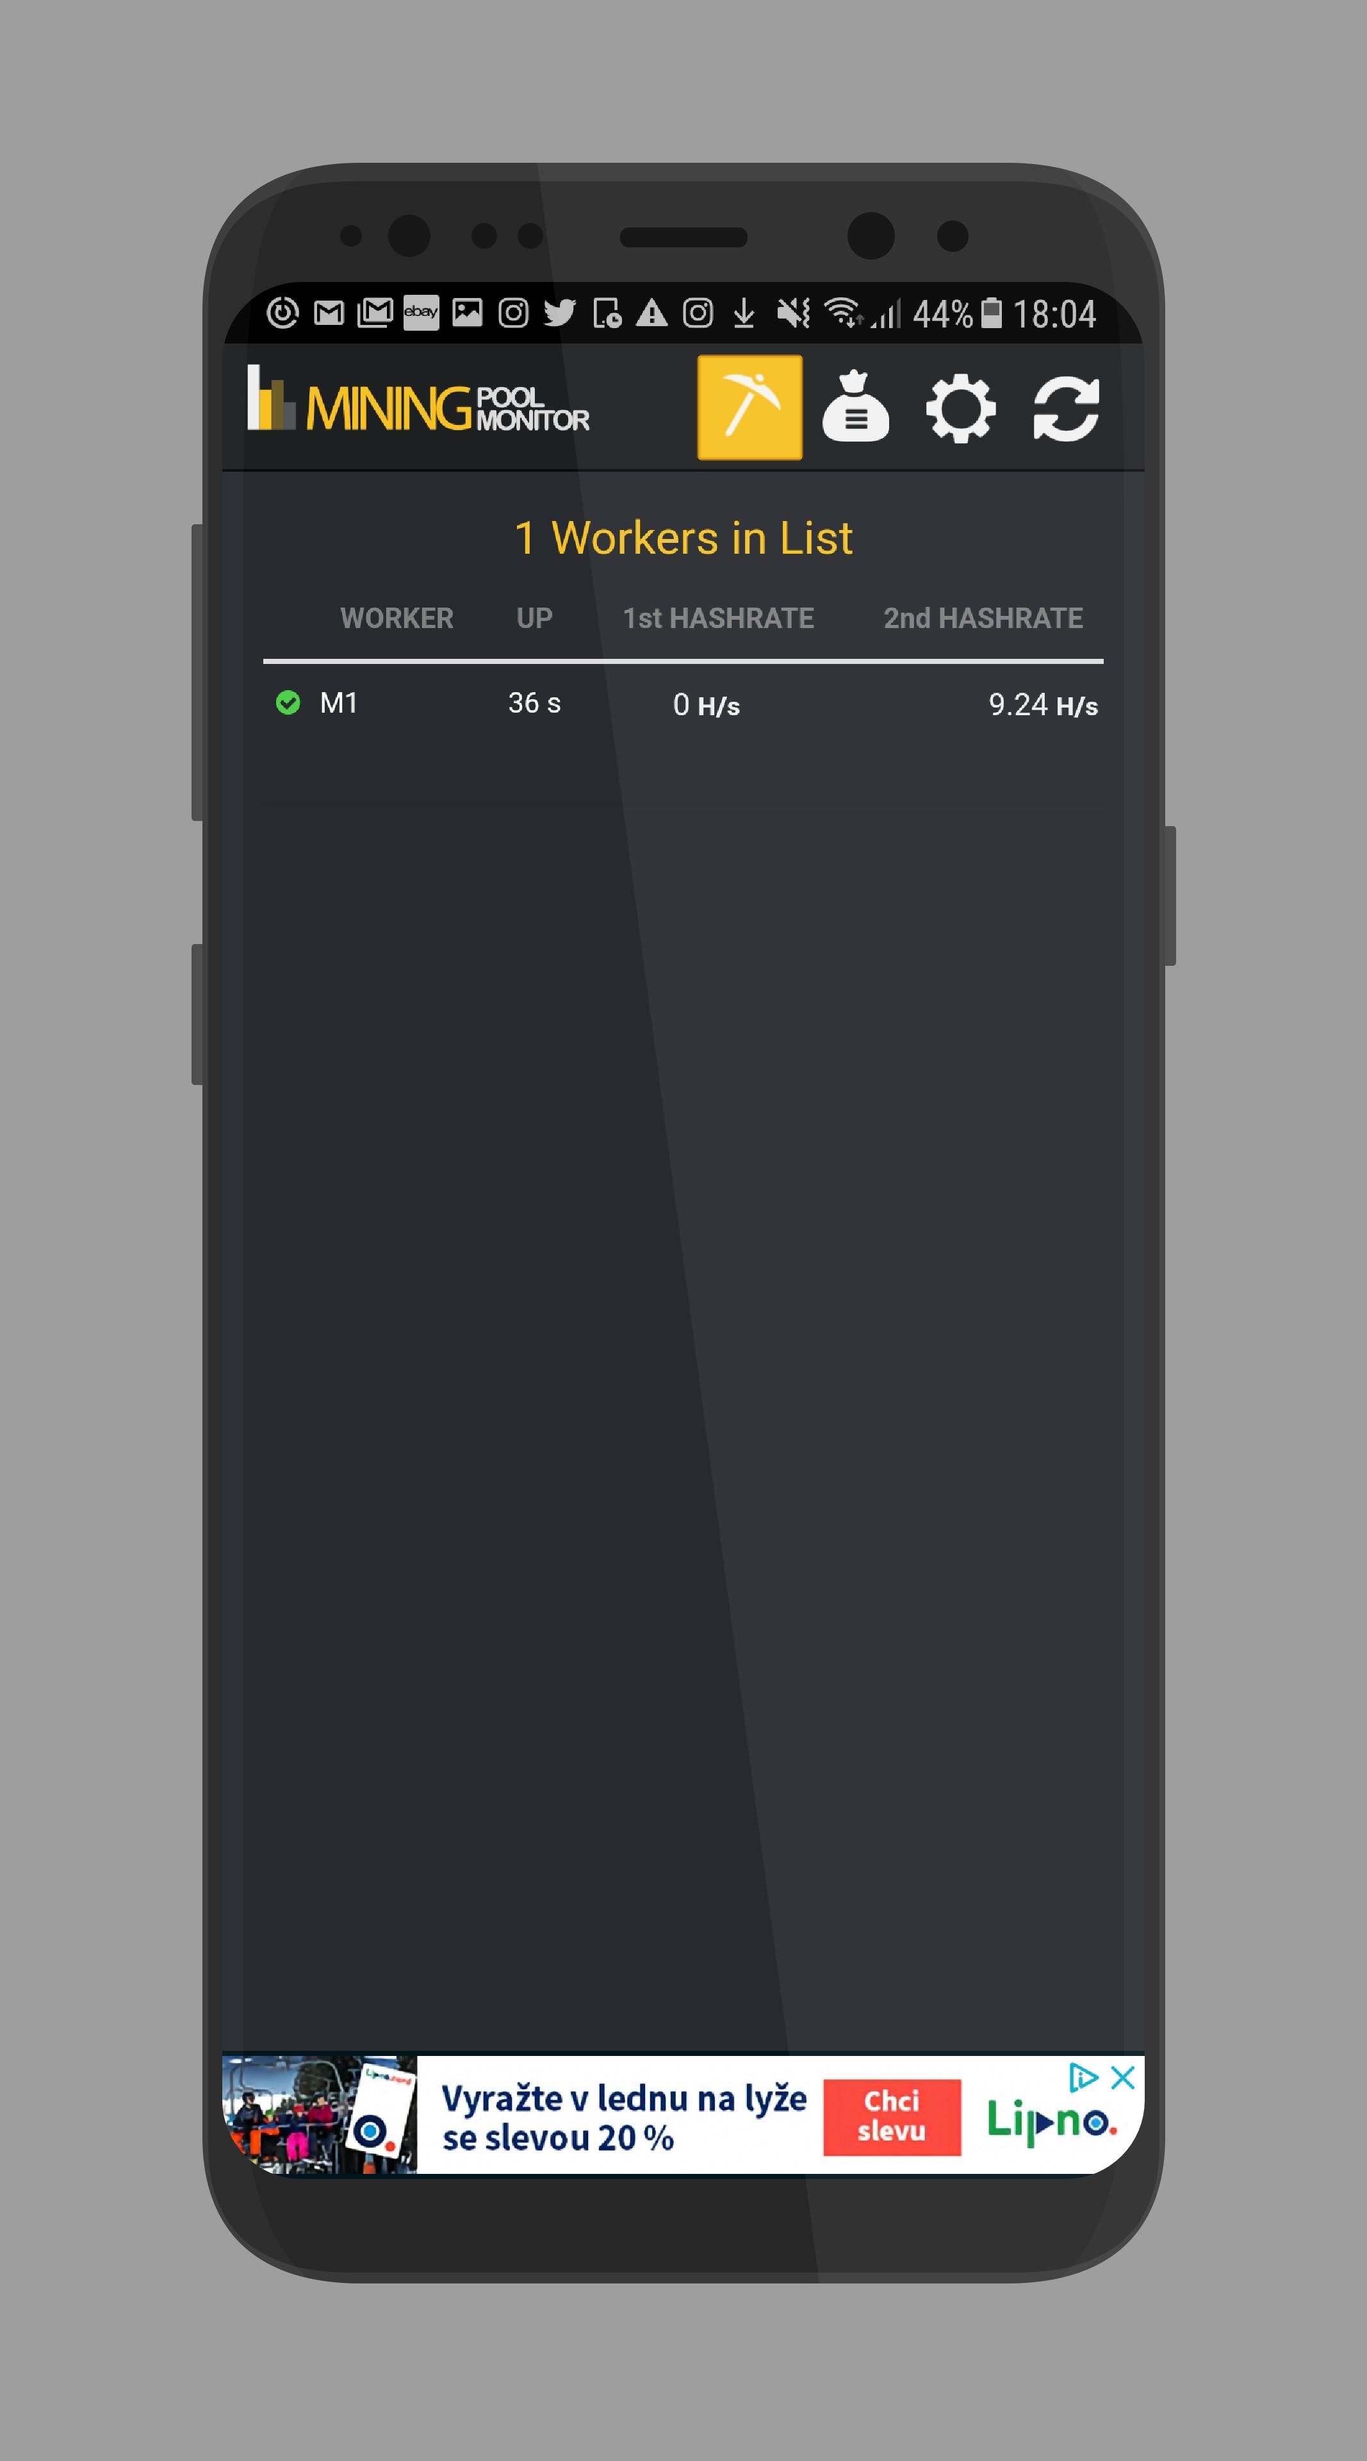Tap the Twitter notification icon
This screenshot has height=2461, width=1367.
[x=559, y=312]
